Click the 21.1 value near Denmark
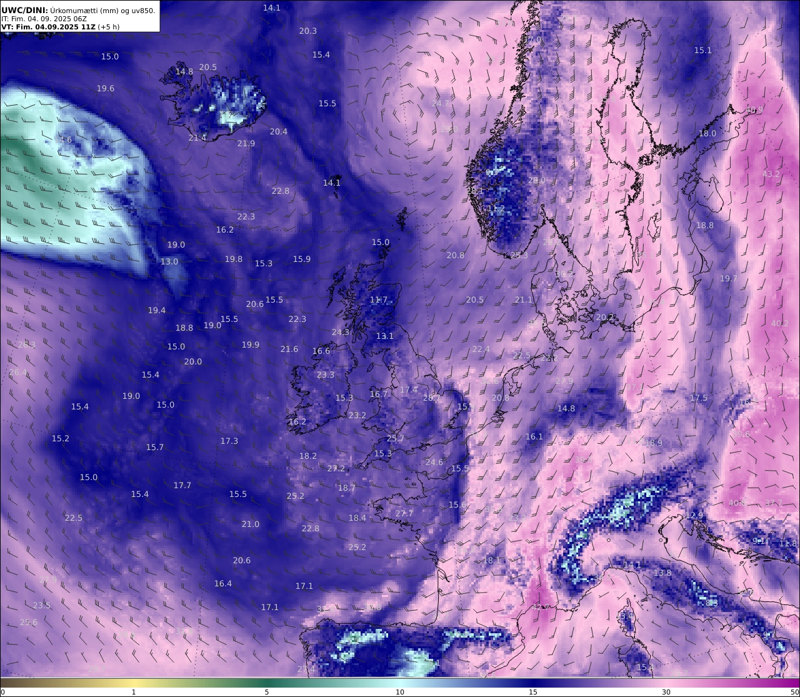 click(x=524, y=299)
